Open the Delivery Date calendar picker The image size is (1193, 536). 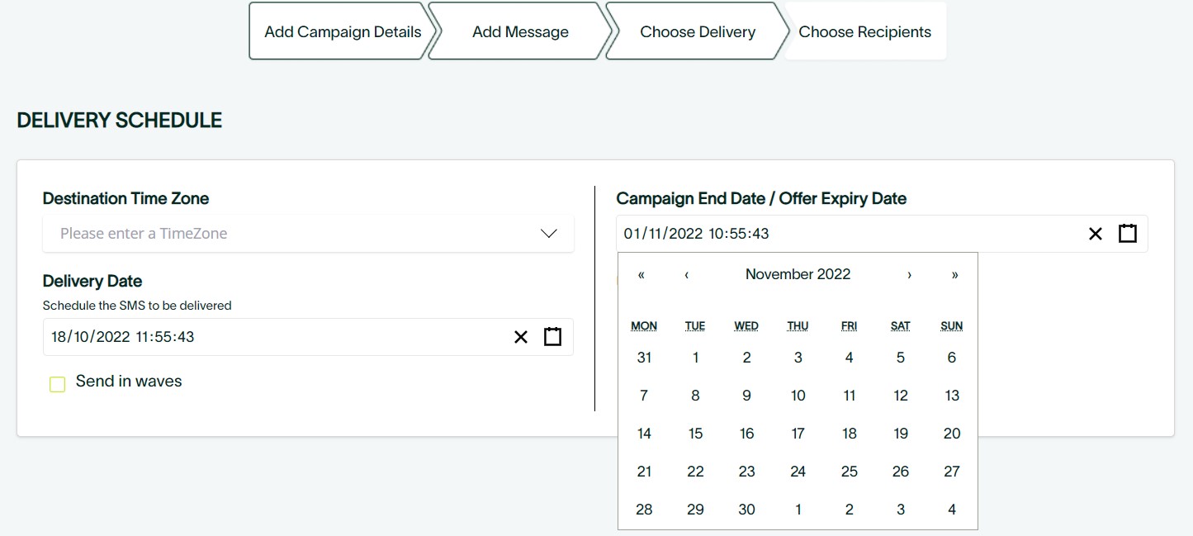coord(552,337)
